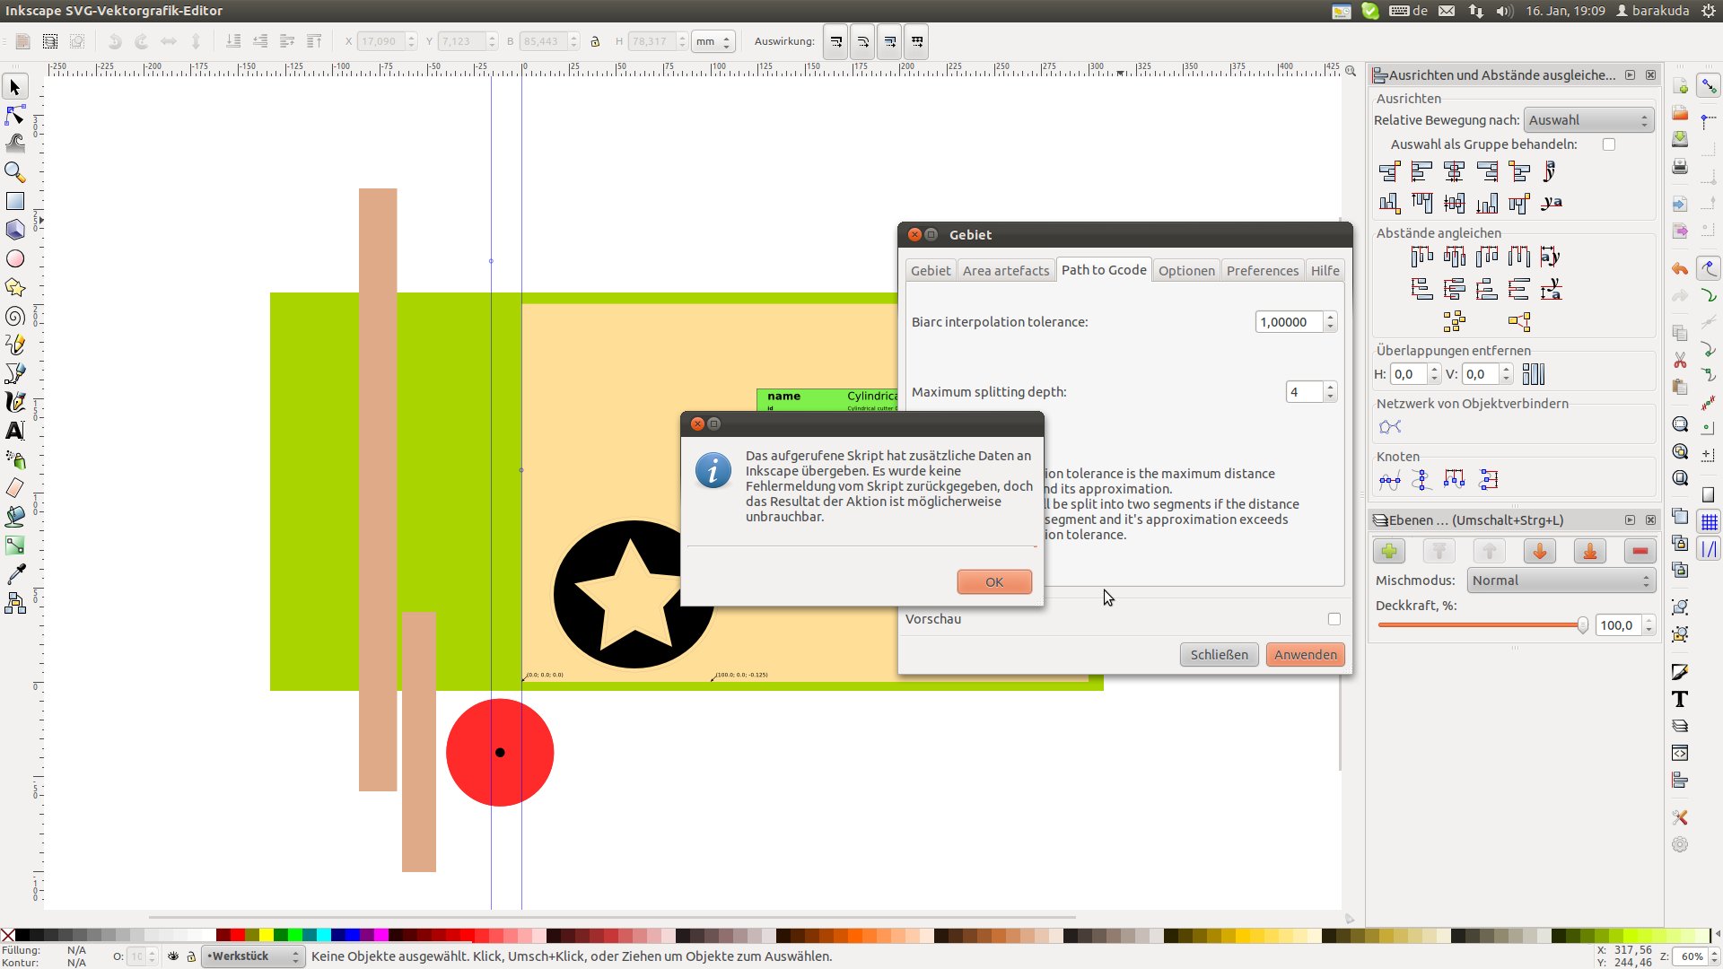Switch to the Area artefacts tab
Screen dimensions: 1723x969
point(1005,270)
